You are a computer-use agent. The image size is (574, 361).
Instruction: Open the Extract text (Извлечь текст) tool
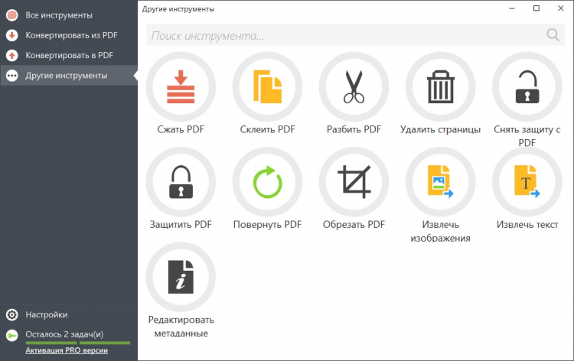coord(527,182)
